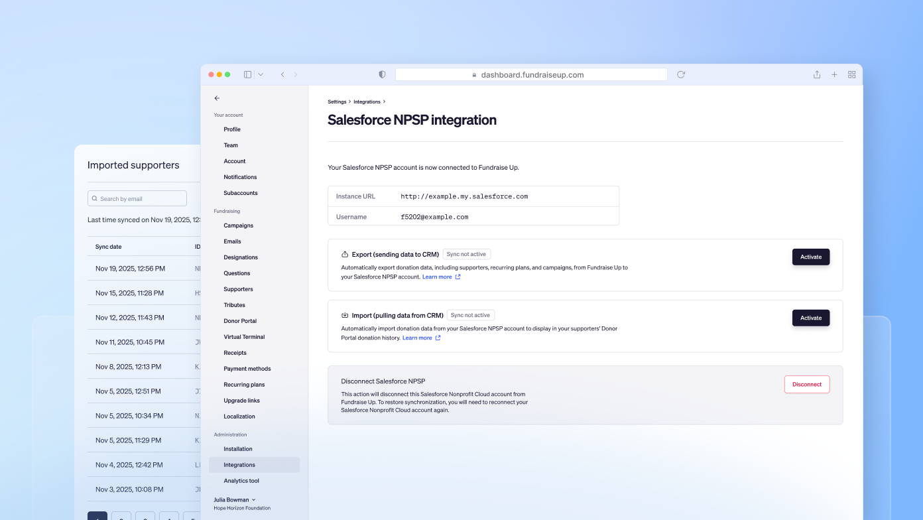Click the Disconnect Salesforce NPSP button
The image size is (923, 520).
tap(806, 385)
